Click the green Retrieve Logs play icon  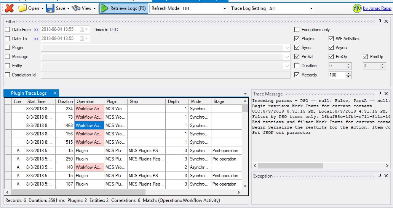104,8
